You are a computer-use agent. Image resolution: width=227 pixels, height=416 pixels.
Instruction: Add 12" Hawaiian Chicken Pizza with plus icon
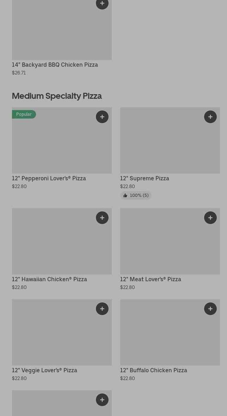point(102,218)
